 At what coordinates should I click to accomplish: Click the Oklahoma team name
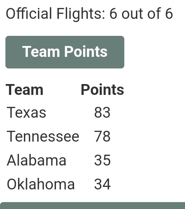(40, 184)
